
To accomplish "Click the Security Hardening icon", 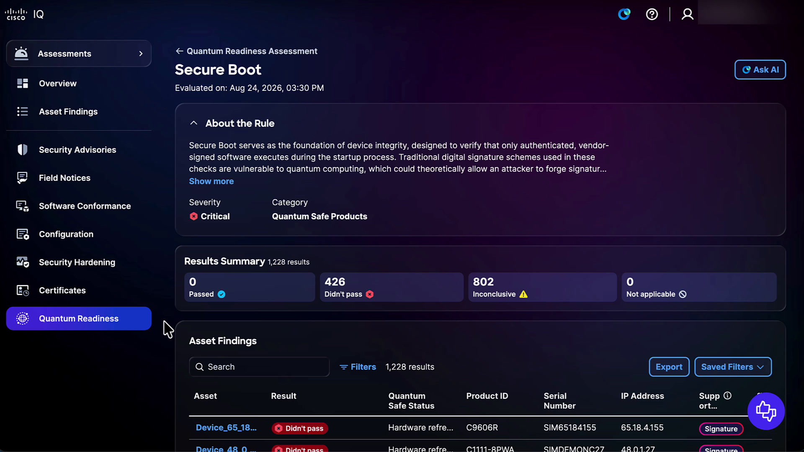I will (x=23, y=262).
